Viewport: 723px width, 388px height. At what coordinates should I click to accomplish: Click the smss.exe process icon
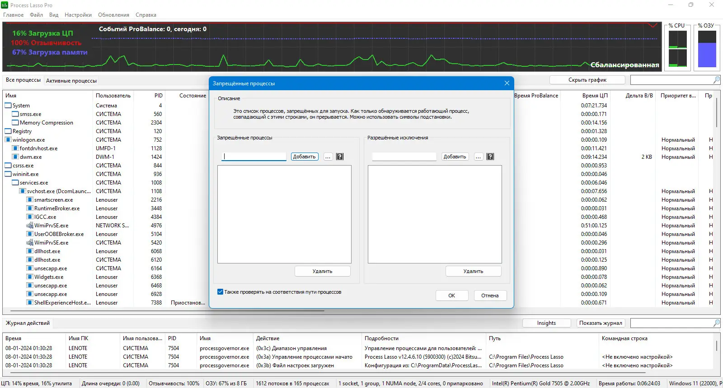point(15,114)
